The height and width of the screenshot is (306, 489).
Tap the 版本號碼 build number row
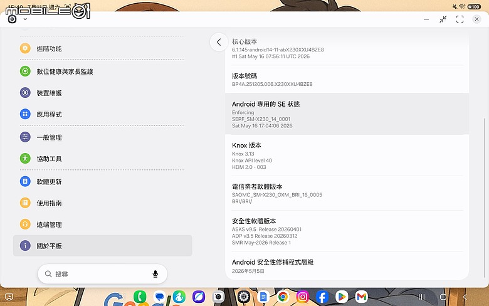tap(347, 79)
